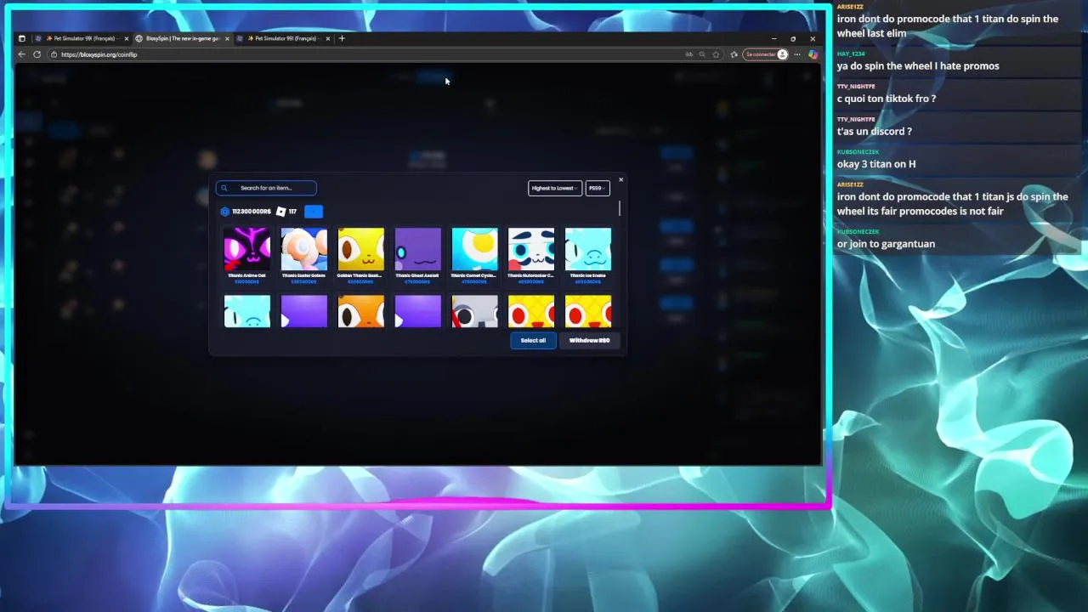The width and height of the screenshot is (1088, 612).
Task: Open the browser favorites list icon
Action: click(734, 54)
